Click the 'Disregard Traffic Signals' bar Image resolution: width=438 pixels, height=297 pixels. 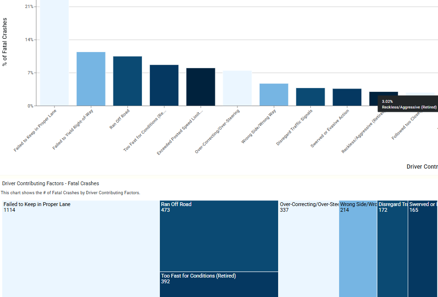point(310,97)
